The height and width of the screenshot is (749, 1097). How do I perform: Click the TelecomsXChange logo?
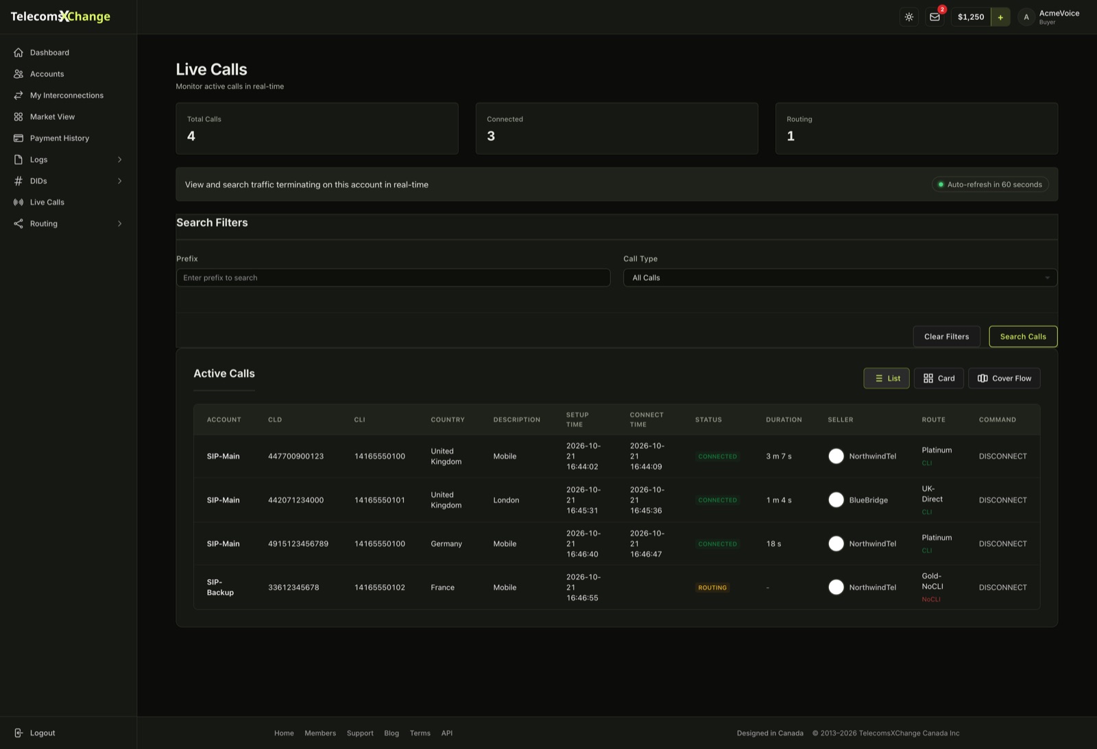tap(60, 16)
